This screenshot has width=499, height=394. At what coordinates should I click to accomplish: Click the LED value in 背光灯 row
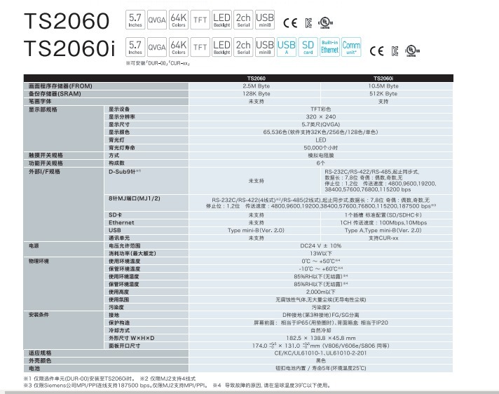click(x=321, y=140)
